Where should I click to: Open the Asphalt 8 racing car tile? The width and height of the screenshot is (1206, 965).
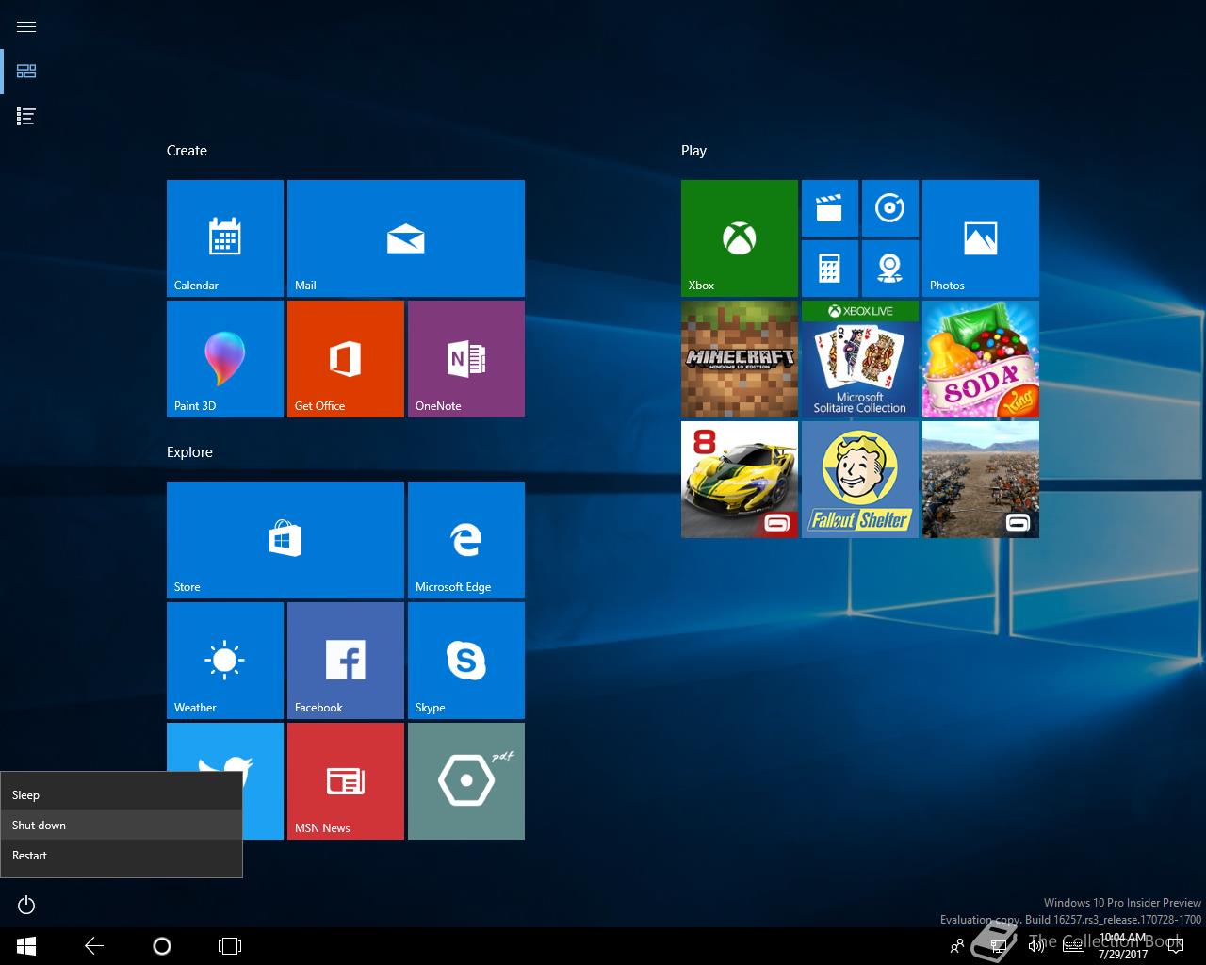(x=740, y=480)
